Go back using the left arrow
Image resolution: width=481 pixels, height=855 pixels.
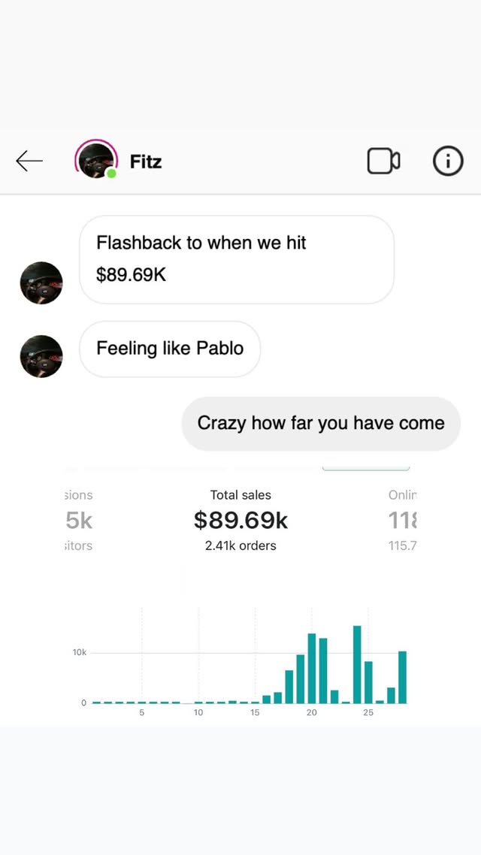coord(29,161)
